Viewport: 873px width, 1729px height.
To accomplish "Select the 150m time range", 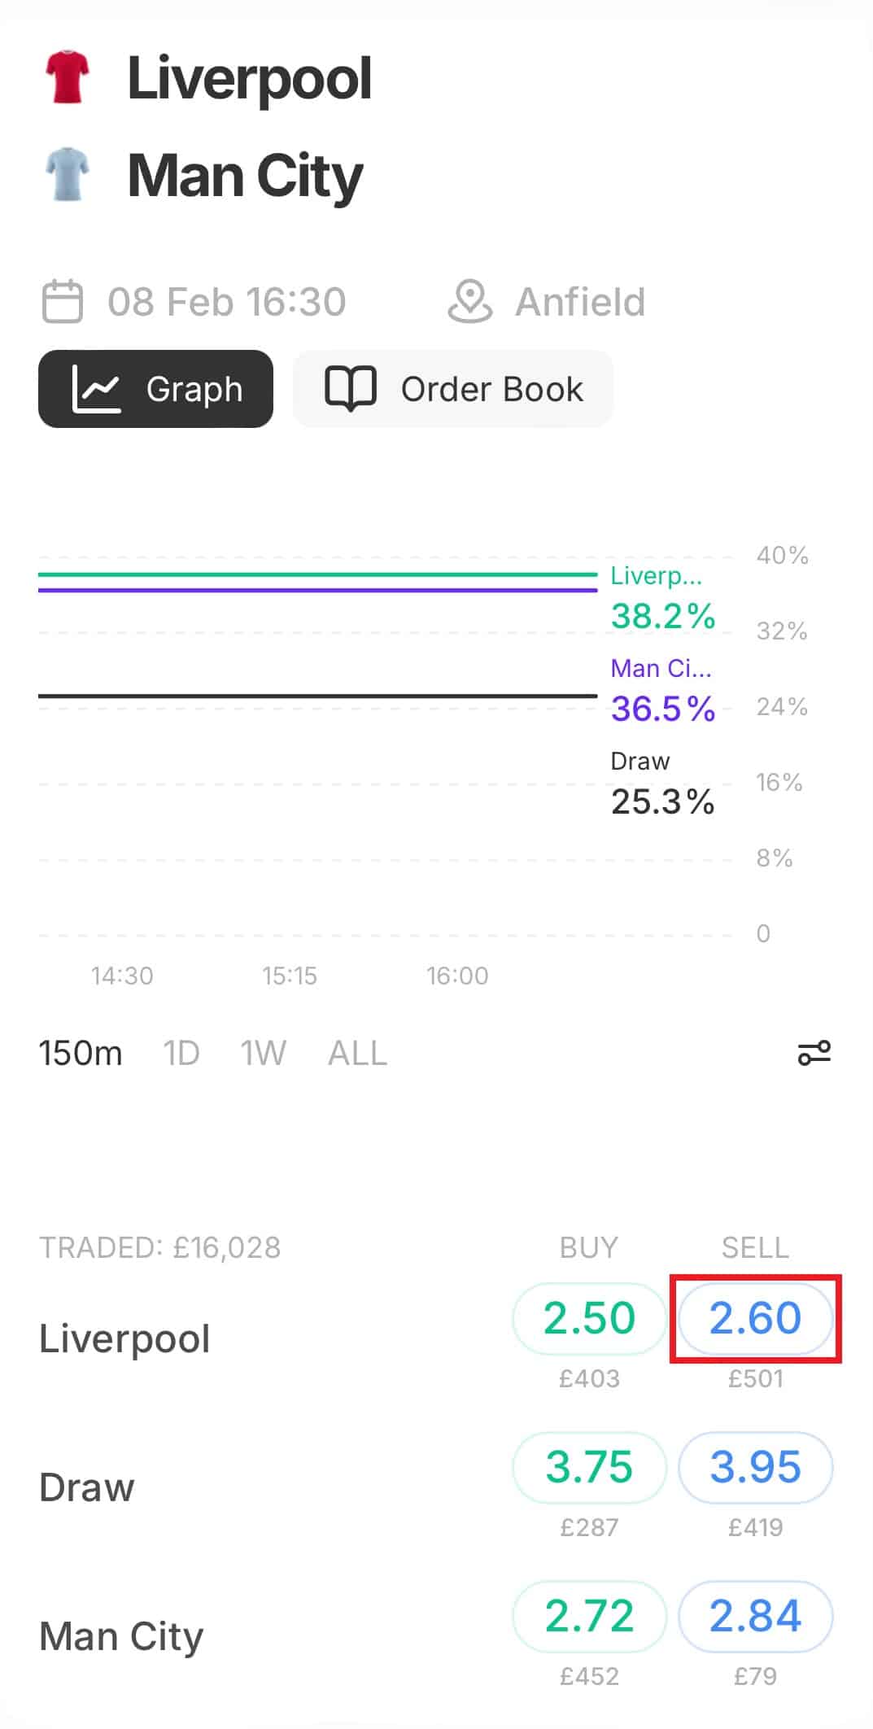I will point(80,1054).
